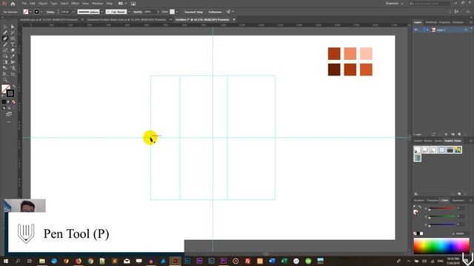Switch to the Appearance panel tab

[458, 200]
